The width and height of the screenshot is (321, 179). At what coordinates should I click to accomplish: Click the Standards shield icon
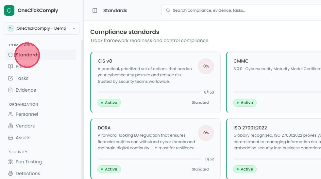(10, 55)
